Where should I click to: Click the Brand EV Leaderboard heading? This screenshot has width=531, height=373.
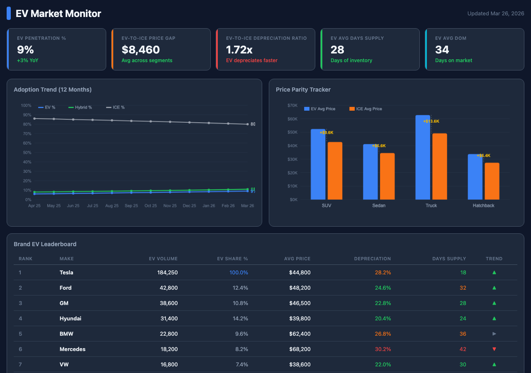click(x=45, y=244)
